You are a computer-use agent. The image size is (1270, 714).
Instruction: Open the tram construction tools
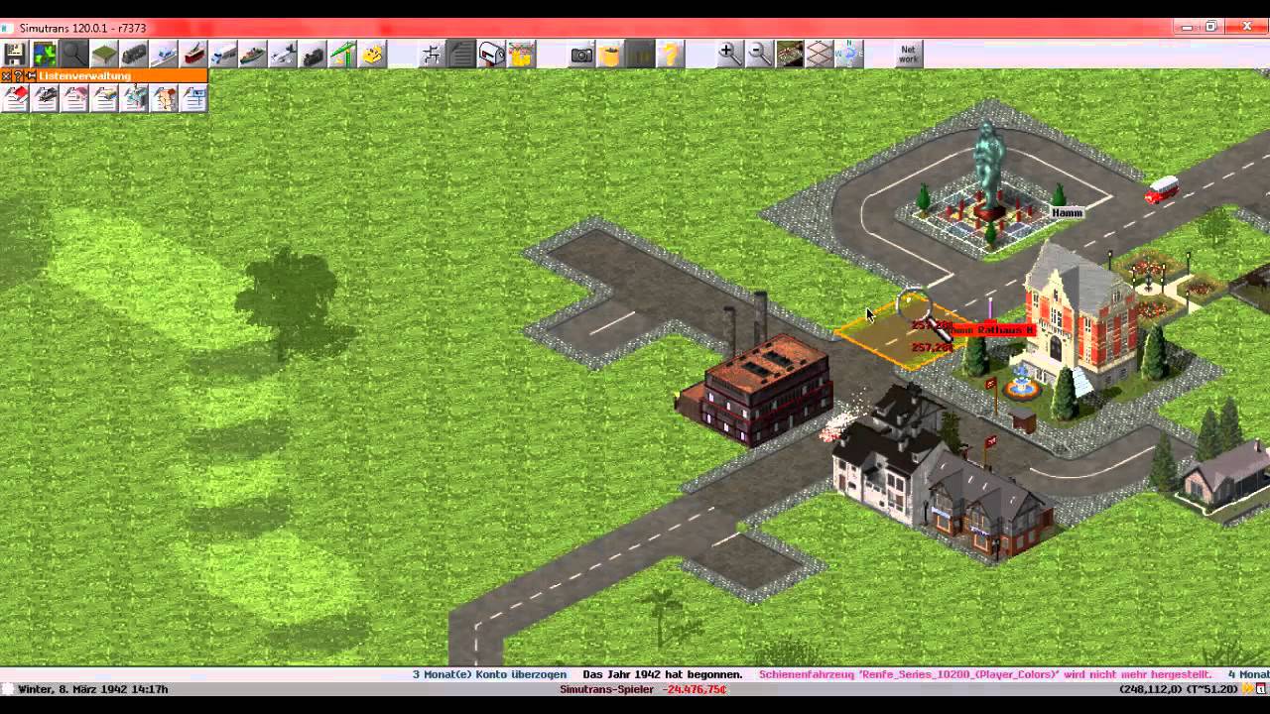193,54
